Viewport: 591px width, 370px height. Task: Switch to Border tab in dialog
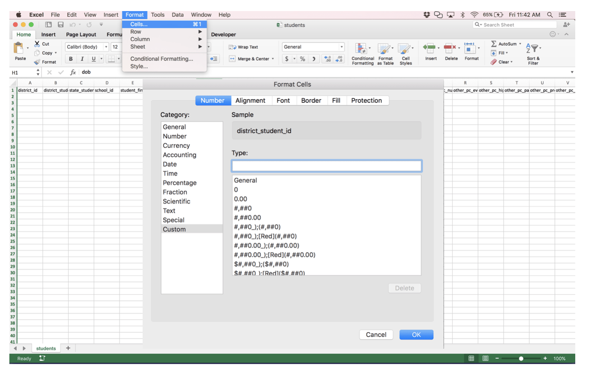pyautogui.click(x=311, y=100)
